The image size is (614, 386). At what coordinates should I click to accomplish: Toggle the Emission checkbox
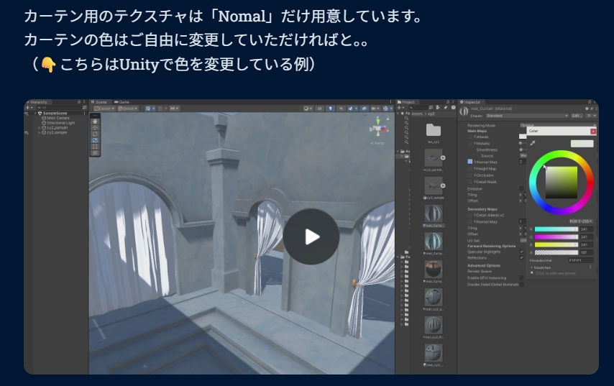(x=521, y=189)
